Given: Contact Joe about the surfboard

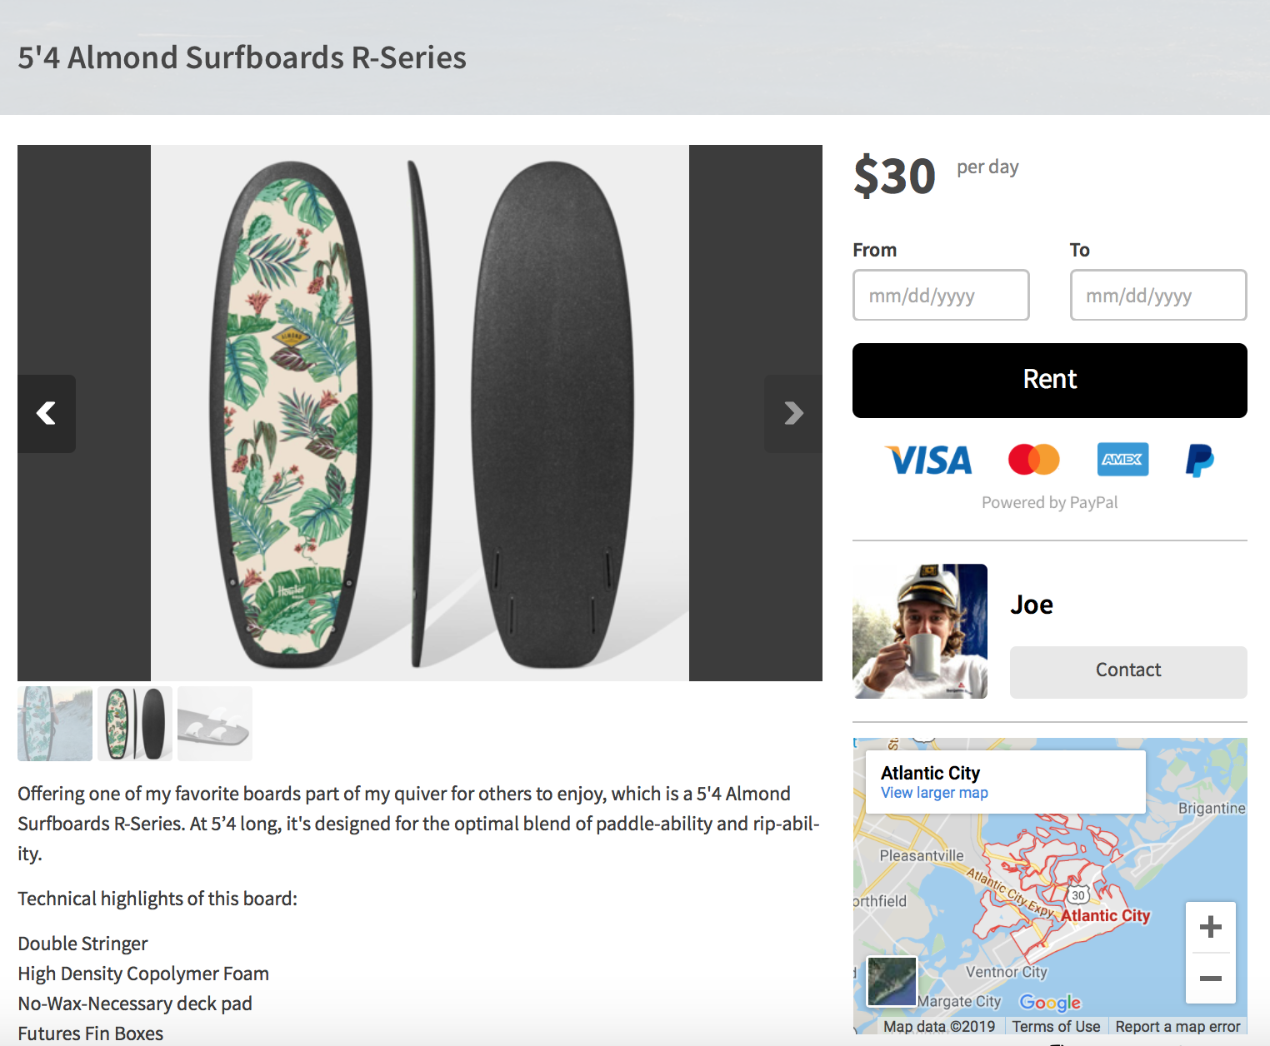Looking at the screenshot, I should pos(1127,671).
